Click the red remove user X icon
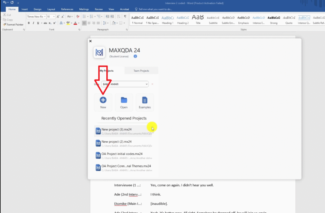325x213 pixels. [x=152, y=84]
